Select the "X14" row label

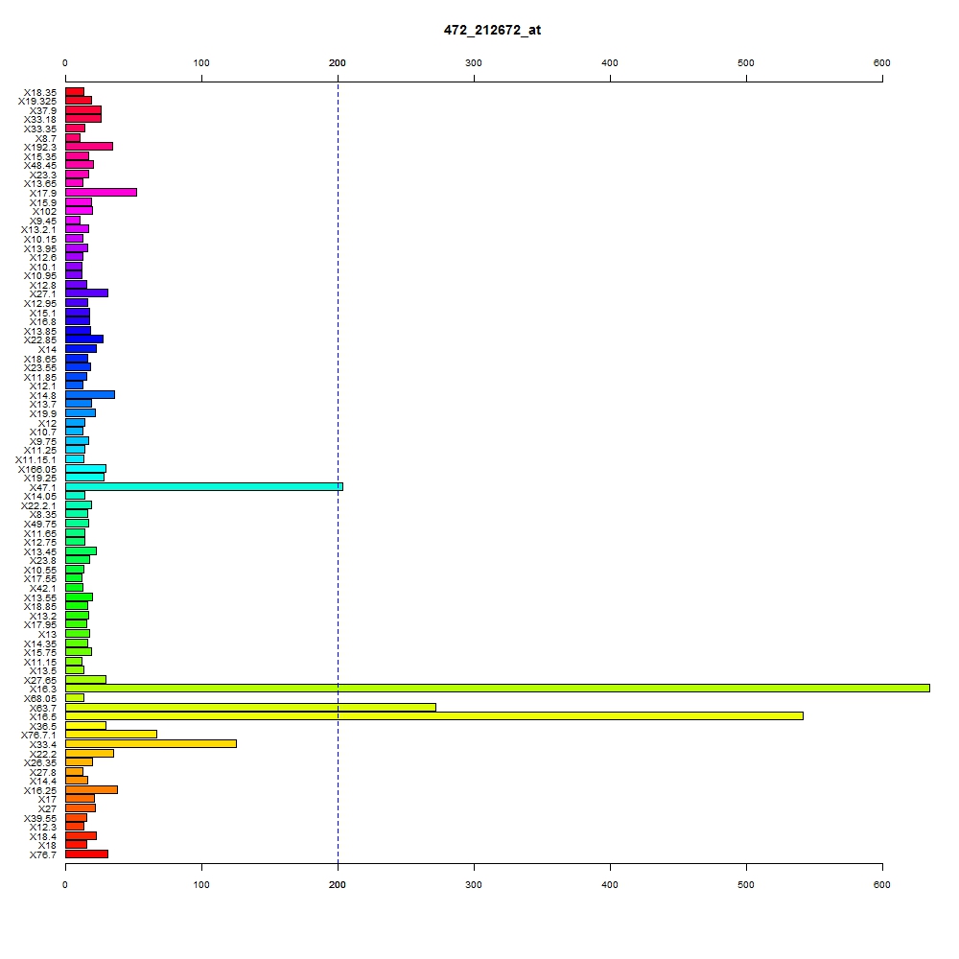coord(47,349)
